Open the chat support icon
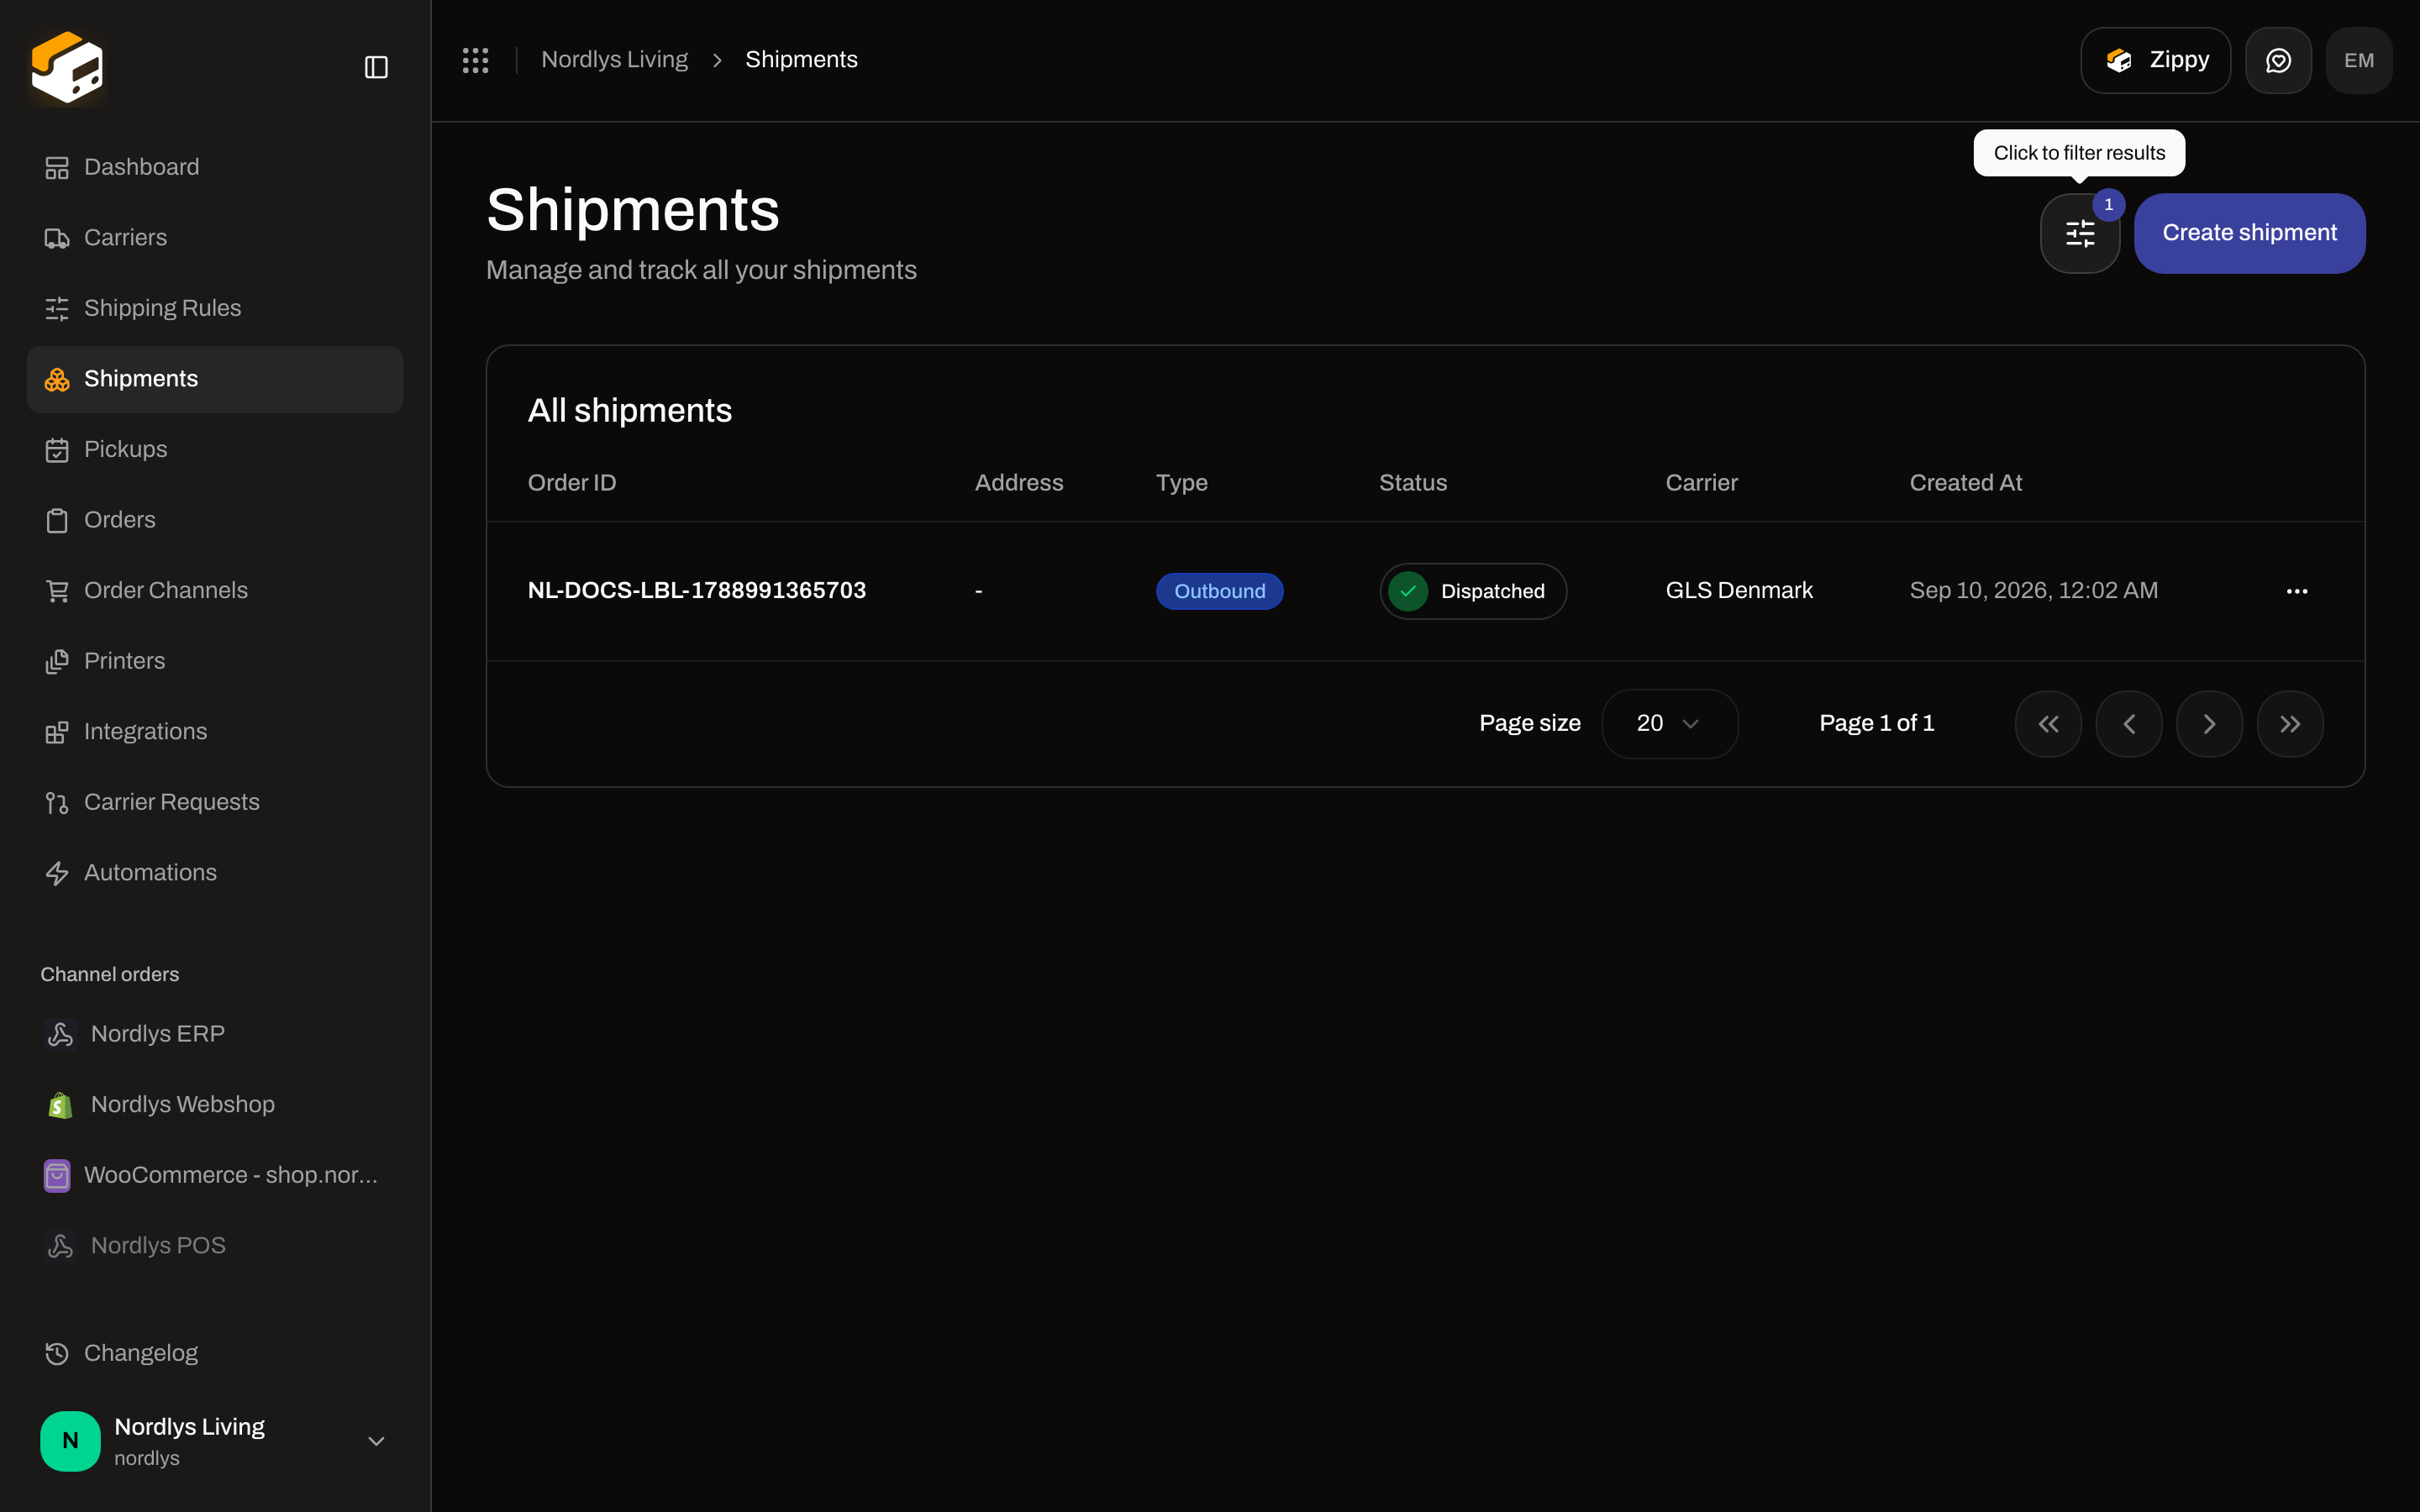 pos(2278,60)
